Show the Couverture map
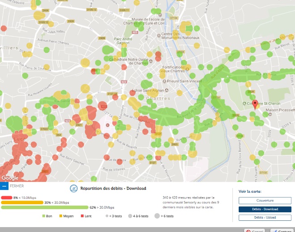295x232 pixels. (265, 201)
